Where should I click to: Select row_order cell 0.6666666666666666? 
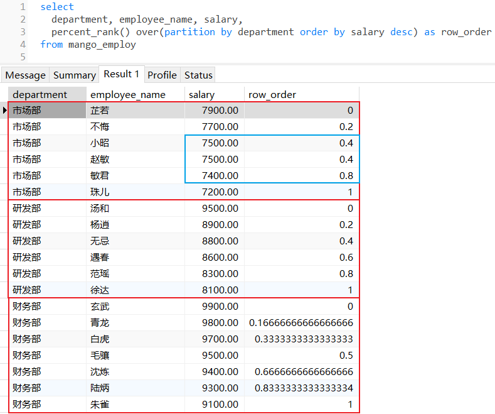pos(302,372)
